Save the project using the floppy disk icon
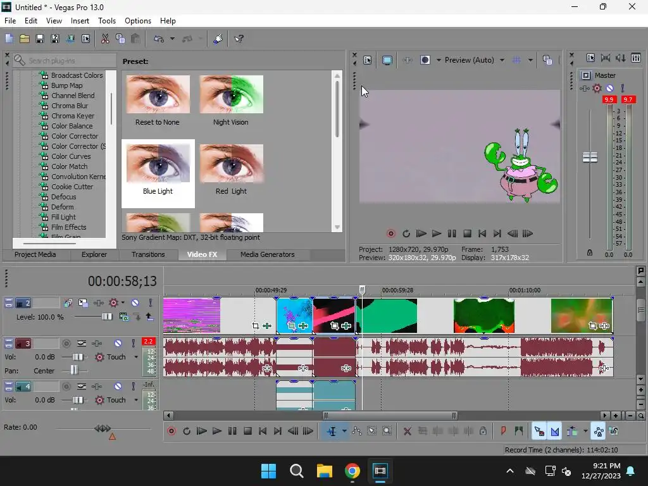Viewport: 648px width, 486px height. point(40,39)
